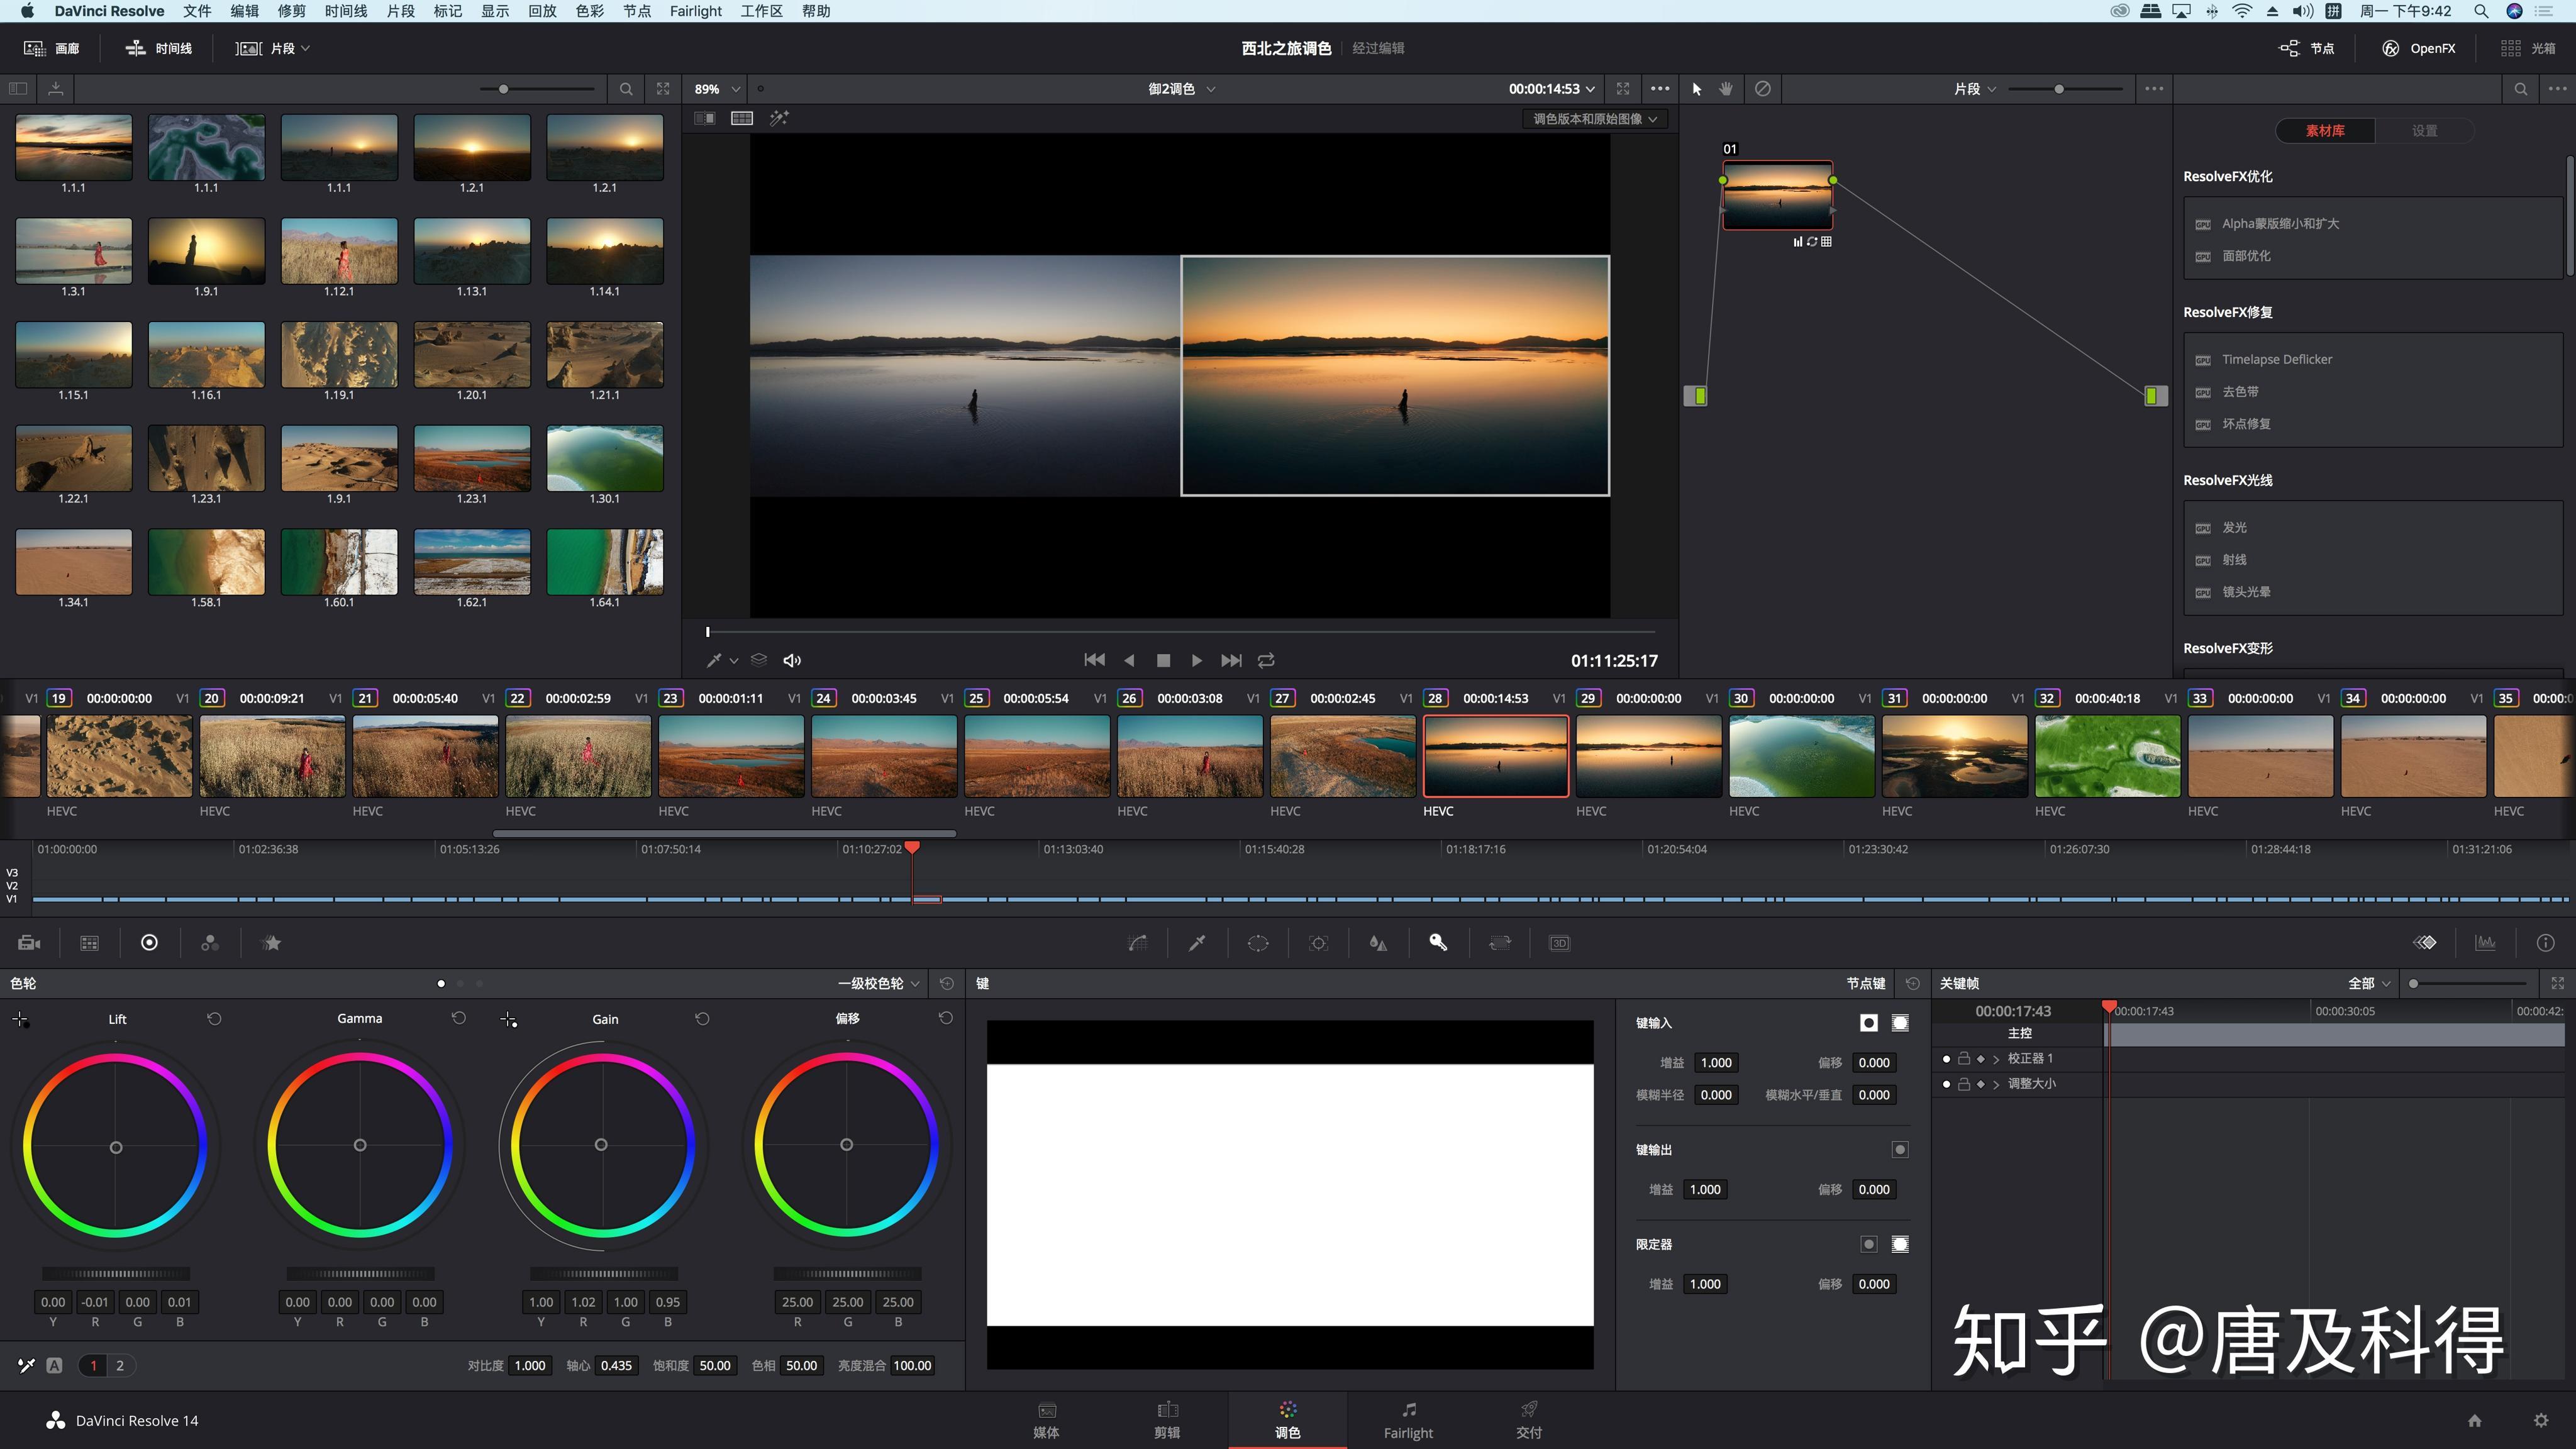Open the RGB Mixer palette icon

pyautogui.click(x=210, y=943)
